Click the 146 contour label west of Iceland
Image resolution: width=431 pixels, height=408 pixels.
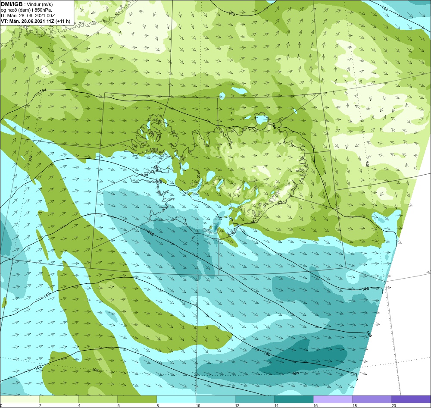[159, 181]
